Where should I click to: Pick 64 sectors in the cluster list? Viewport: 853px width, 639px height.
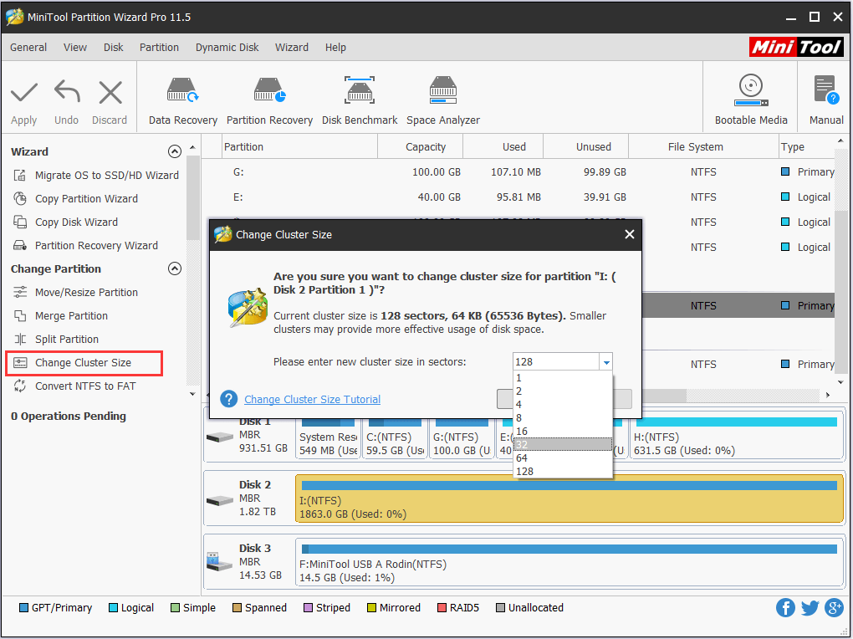click(x=563, y=458)
